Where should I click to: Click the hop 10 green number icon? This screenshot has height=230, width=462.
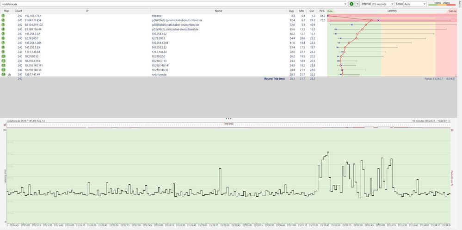[x=3, y=56]
